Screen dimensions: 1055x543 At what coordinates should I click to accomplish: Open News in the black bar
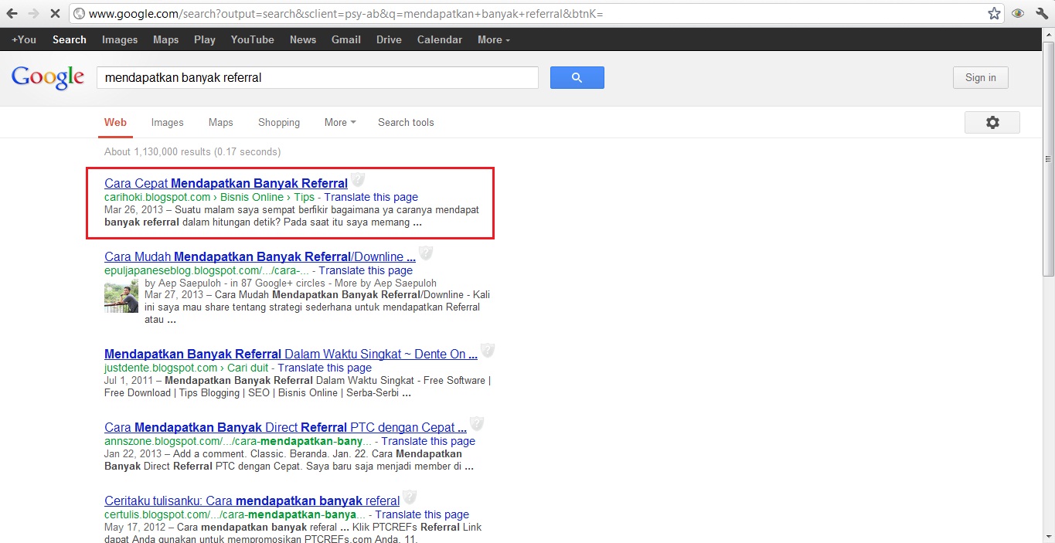303,39
